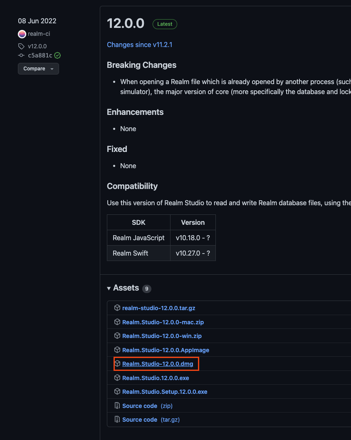
Task: Select the v10.18.0 - ? version cell
Action: coord(193,238)
